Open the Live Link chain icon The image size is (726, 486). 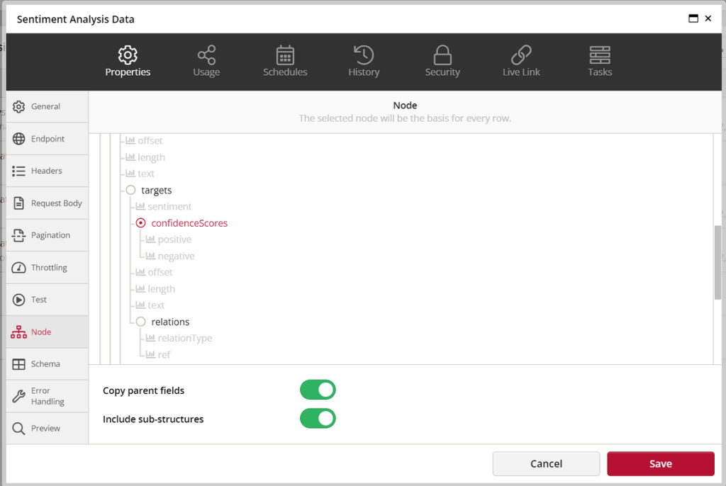[x=521, y=55]
